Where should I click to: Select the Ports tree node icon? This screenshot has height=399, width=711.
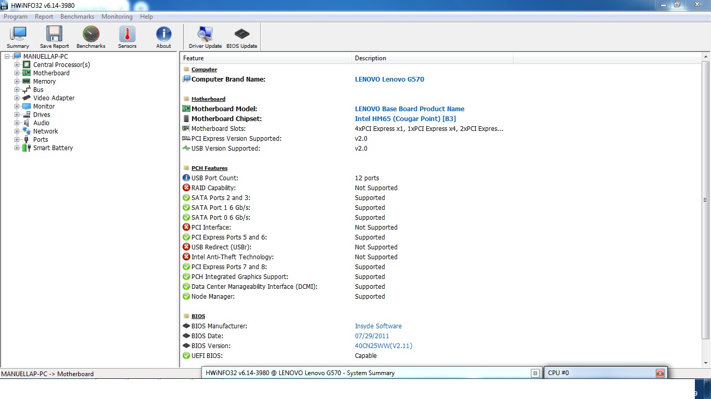[27, 139]
